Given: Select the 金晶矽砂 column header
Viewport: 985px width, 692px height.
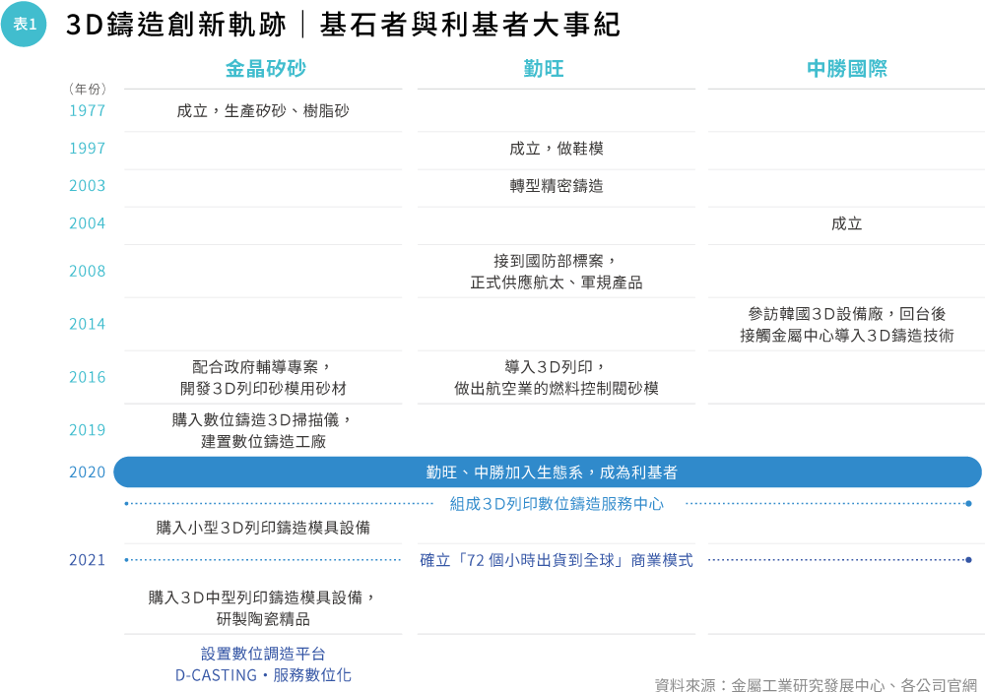Looking at the screenshot, I should (x=265, y=69).
